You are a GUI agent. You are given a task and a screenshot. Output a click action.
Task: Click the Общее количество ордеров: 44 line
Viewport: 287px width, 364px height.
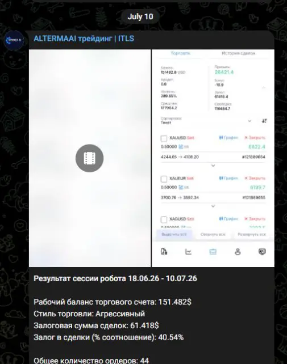[91, 361]
